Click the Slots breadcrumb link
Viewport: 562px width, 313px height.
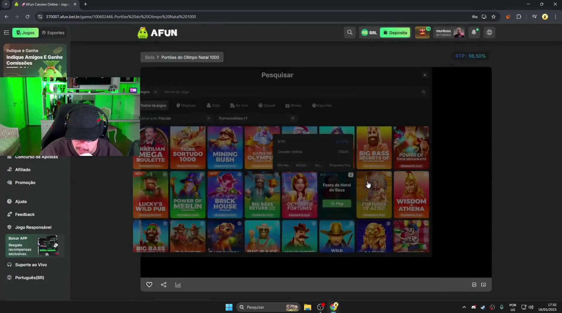tap(150, 57)
